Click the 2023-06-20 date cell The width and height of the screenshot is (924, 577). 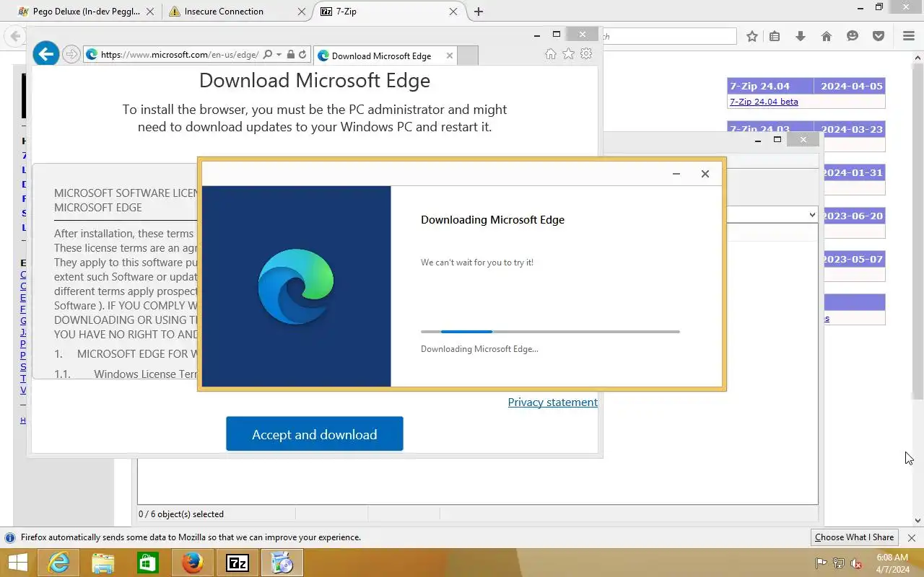(854, 216)
